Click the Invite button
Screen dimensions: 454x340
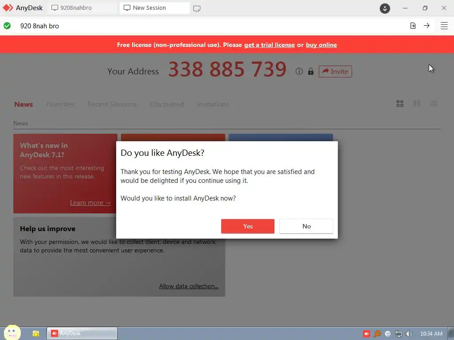pyautogui.click(x=335, y=71)
